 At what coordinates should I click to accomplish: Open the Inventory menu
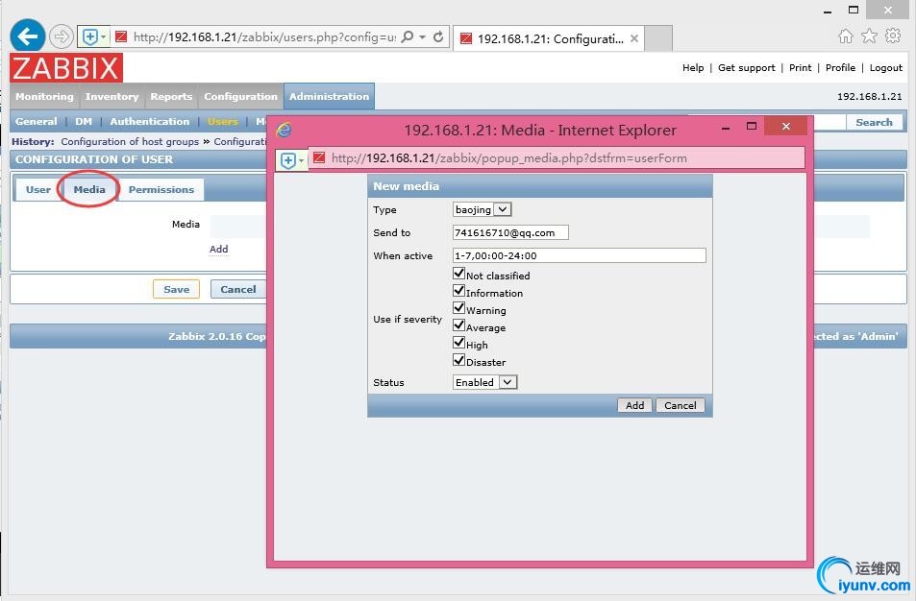(111, 96)
